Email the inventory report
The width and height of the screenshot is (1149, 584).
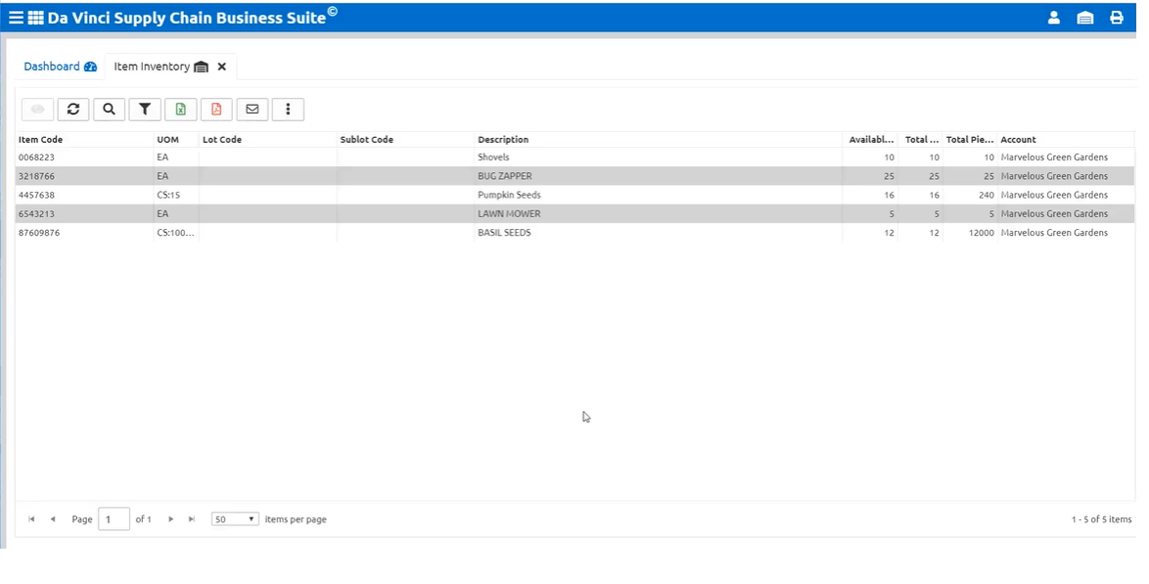coord(253,110)
